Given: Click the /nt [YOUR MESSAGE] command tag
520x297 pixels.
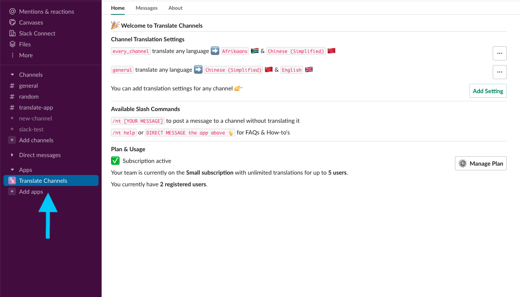Looking at the screenshot, I should pyautogui.click(x=138, y=121).
